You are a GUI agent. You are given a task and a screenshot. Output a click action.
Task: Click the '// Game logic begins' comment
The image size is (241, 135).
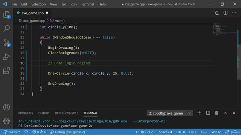point(69,63)
